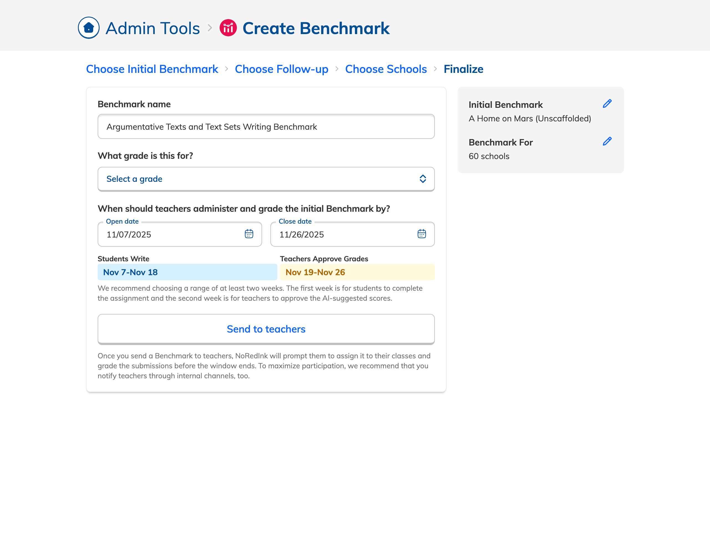
Task: Click the Admin Tools breadcrumb link
Action: point(153,28)
